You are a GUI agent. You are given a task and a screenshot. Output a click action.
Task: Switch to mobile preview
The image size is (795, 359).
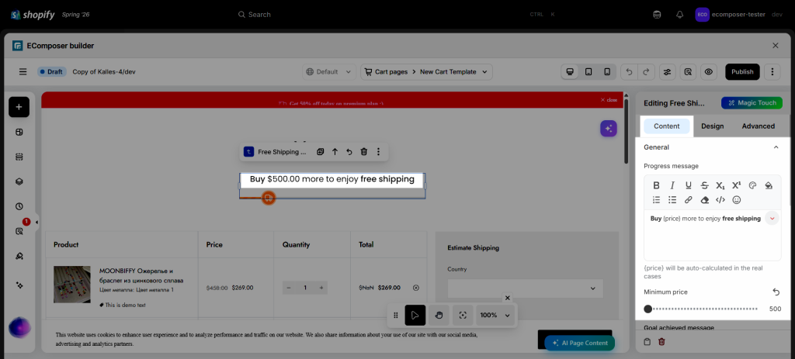(x=607, y=72)
